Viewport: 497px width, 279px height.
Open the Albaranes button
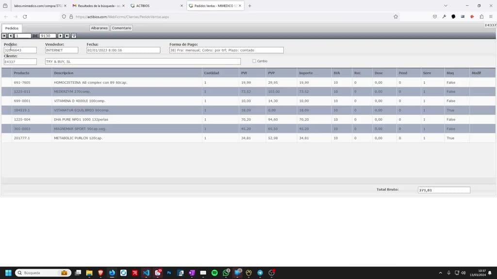click(99, 28)
